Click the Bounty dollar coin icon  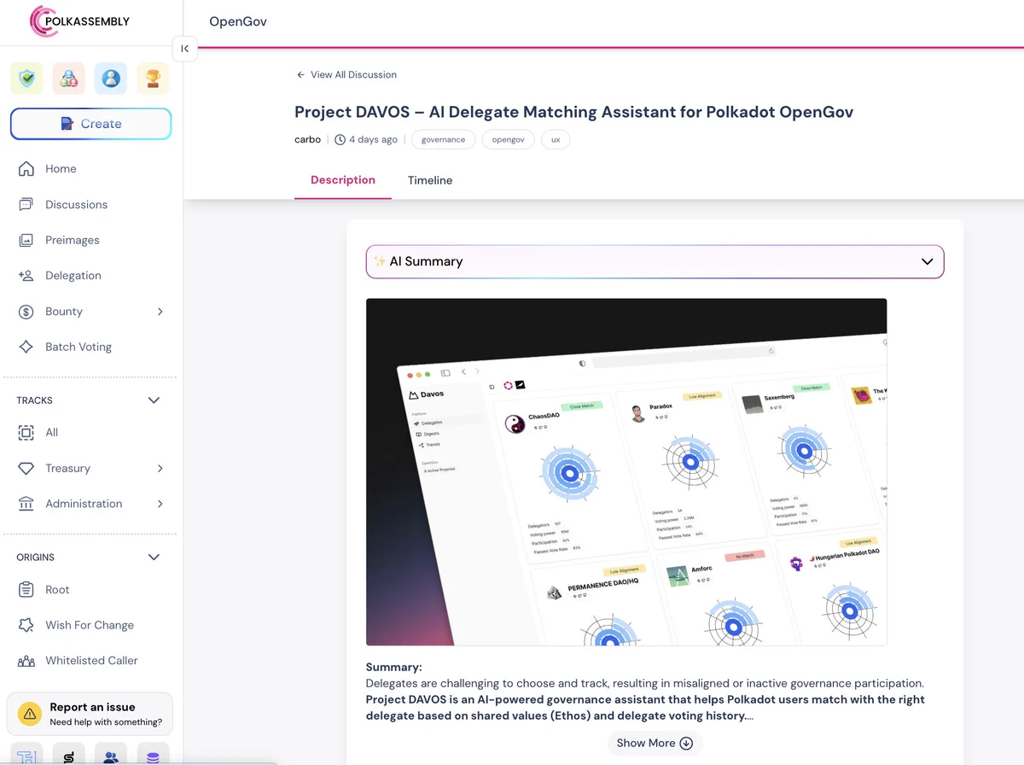point(26,312)
